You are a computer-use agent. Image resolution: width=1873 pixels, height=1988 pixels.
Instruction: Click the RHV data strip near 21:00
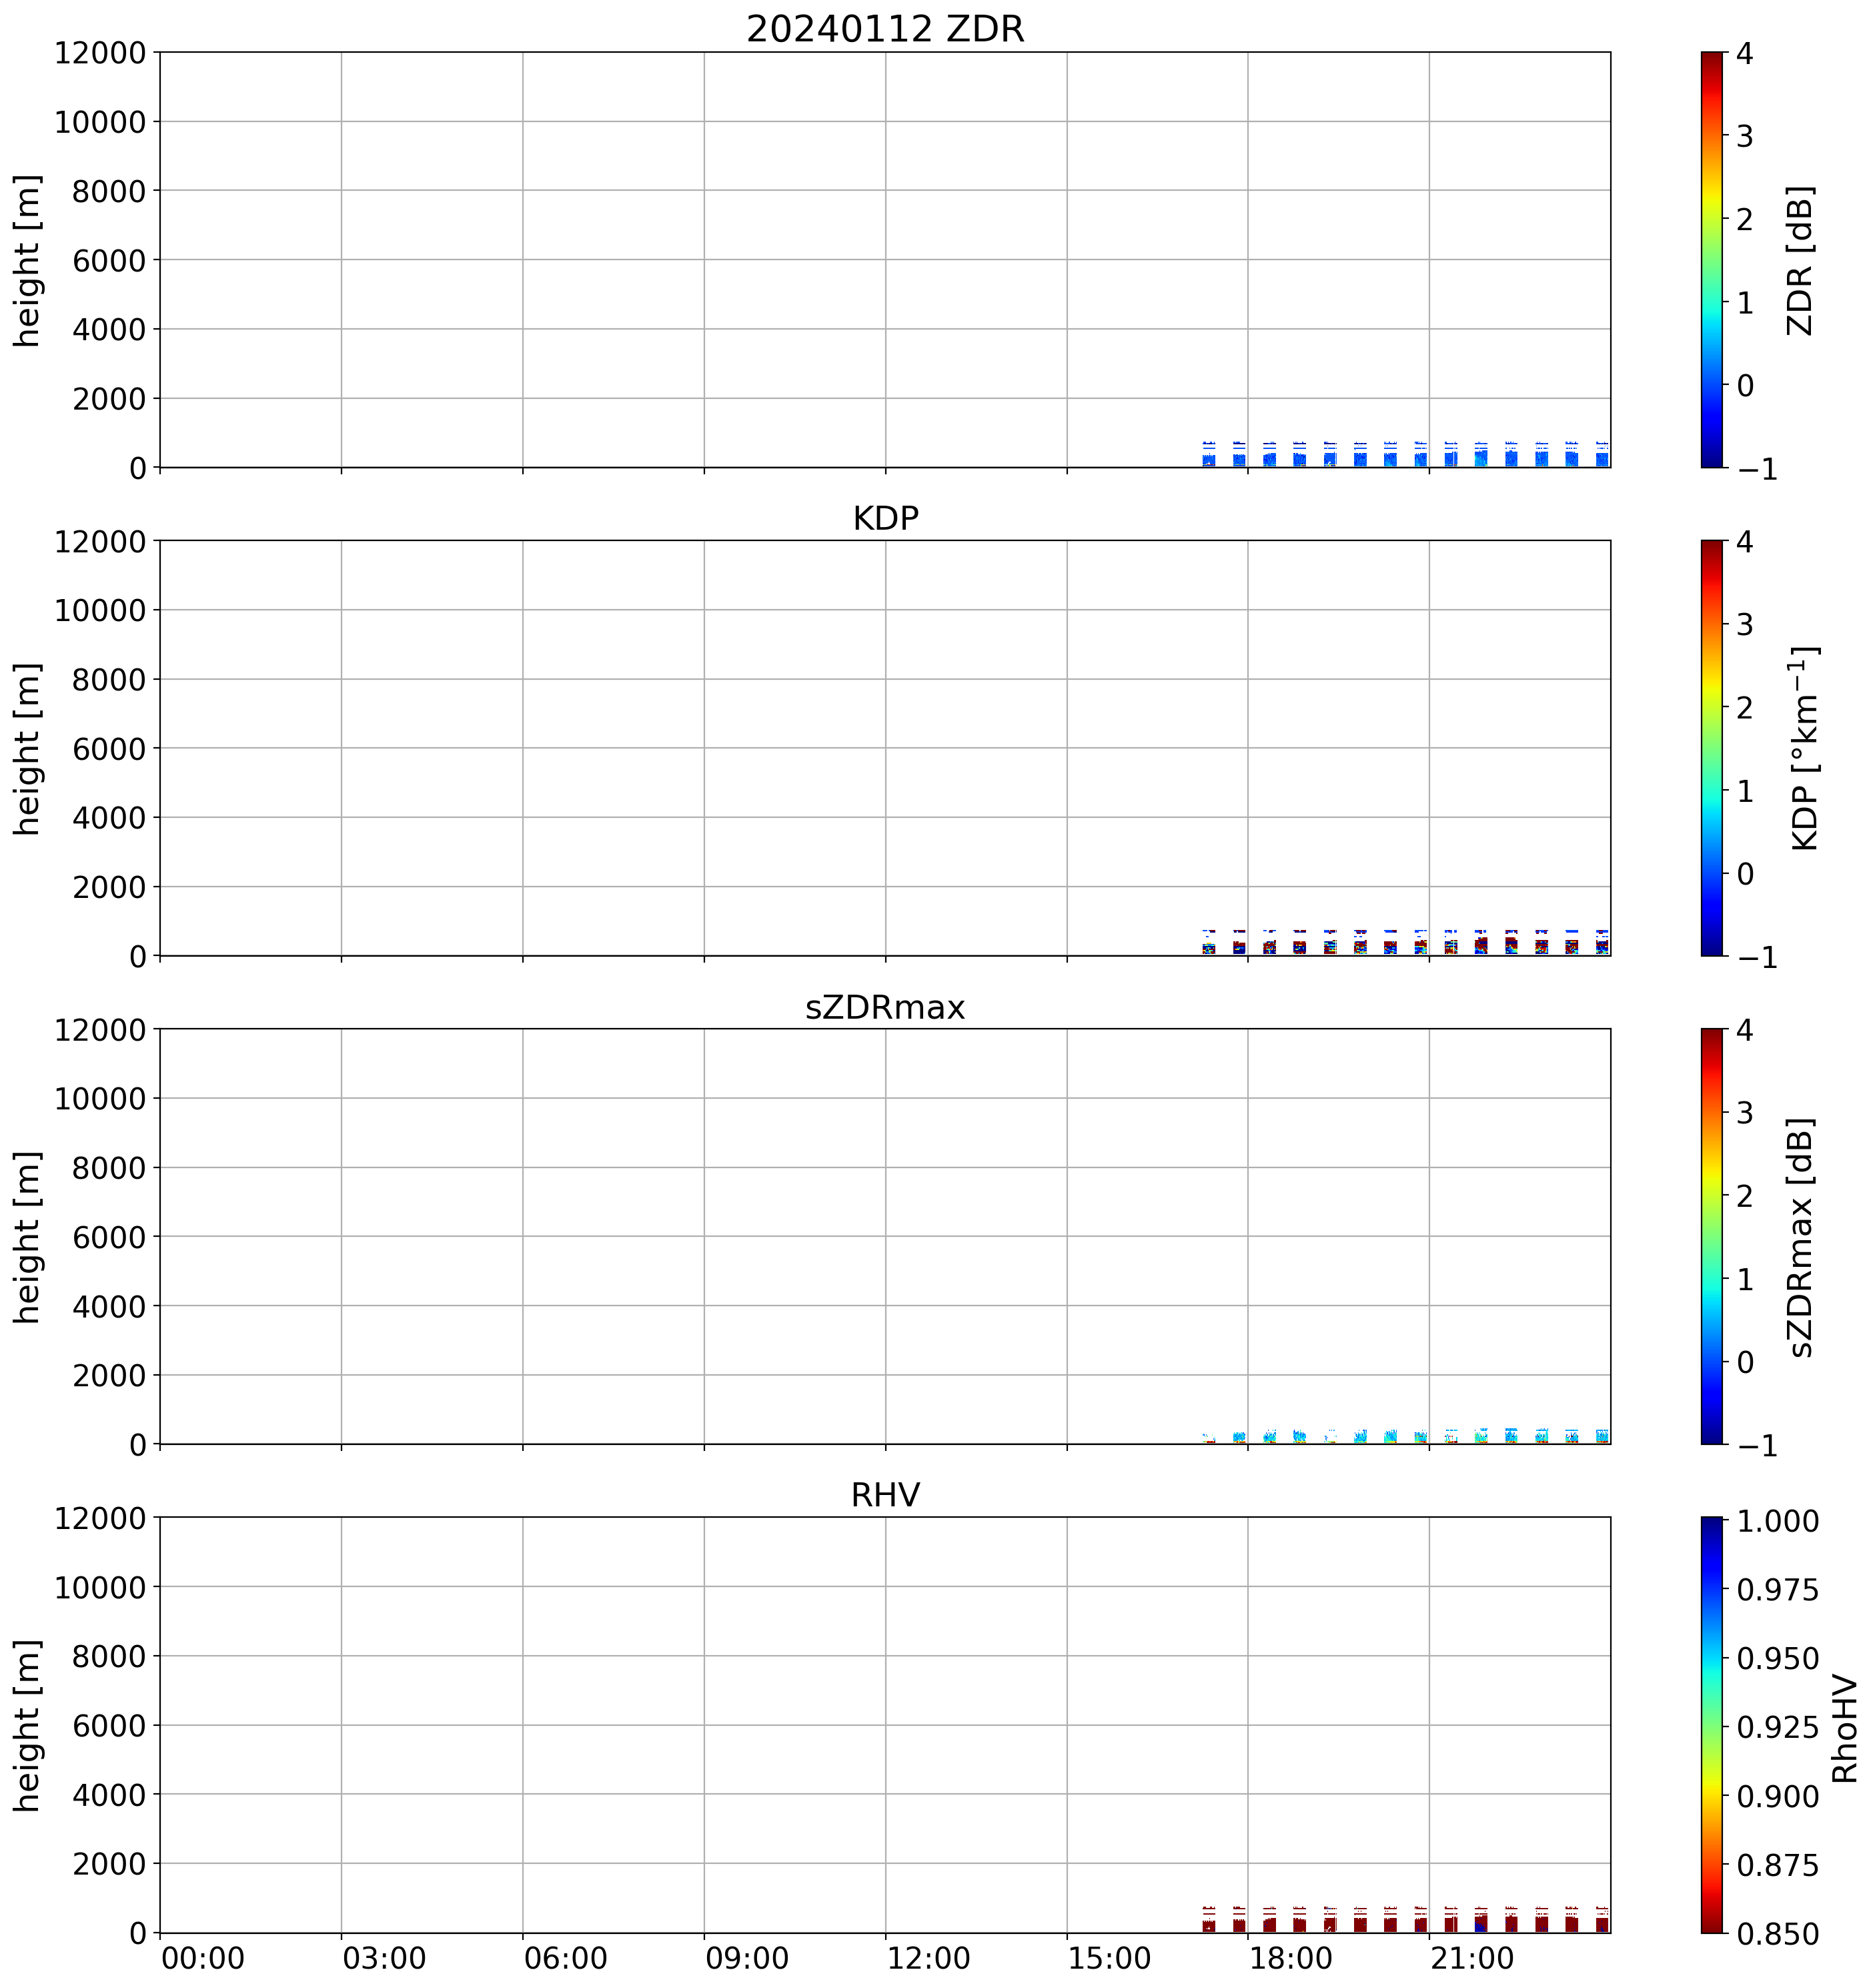(1421, 1924)
